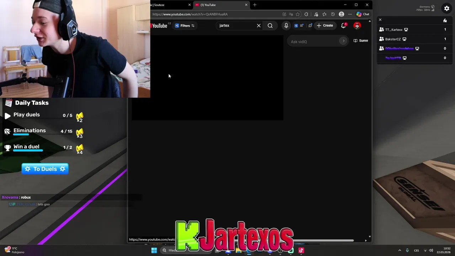Click the Daily Tasks calendar icon
This screenshot has width=455, height=256.
pyautogui.click(x=9, y=103)
